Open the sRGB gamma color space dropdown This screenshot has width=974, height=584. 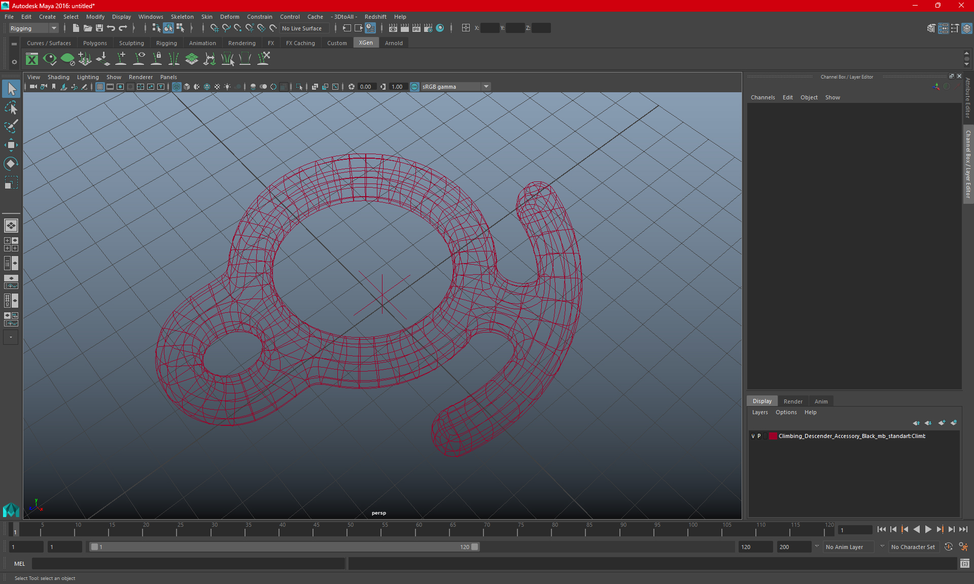(x=487, y=86)
